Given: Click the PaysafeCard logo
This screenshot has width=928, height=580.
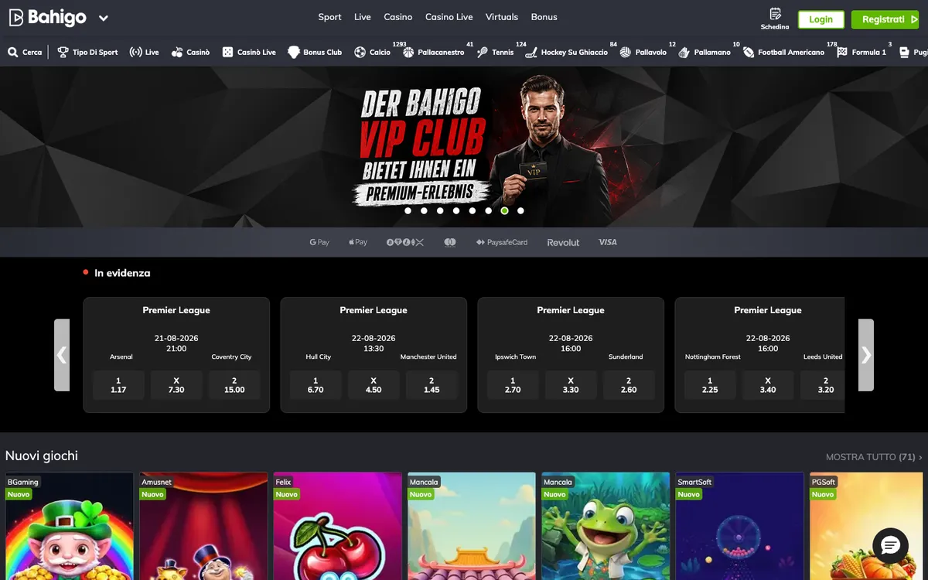Looking at the screenshot, I should (x=502, y=242).
